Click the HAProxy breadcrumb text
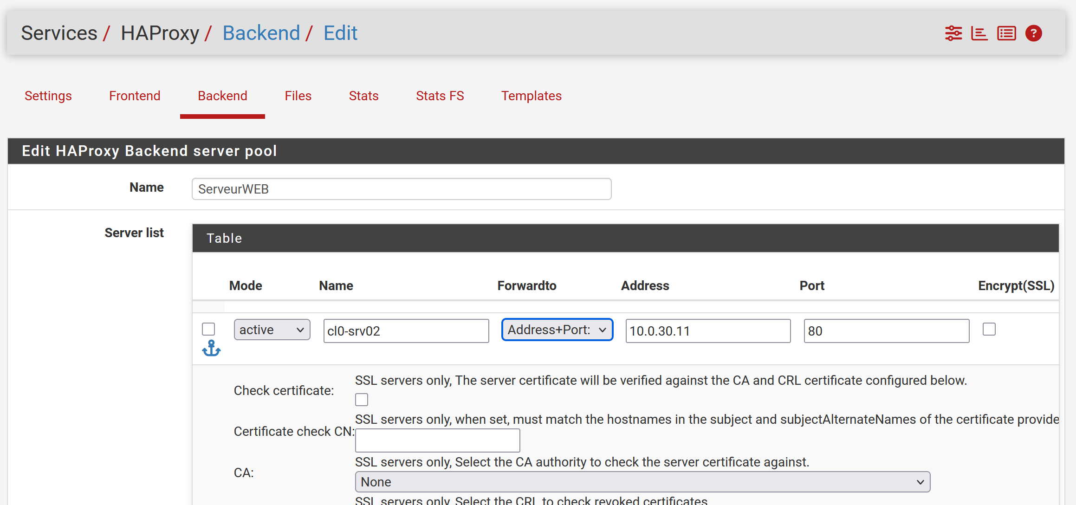1076x505 pixels. tap(160, 33)
